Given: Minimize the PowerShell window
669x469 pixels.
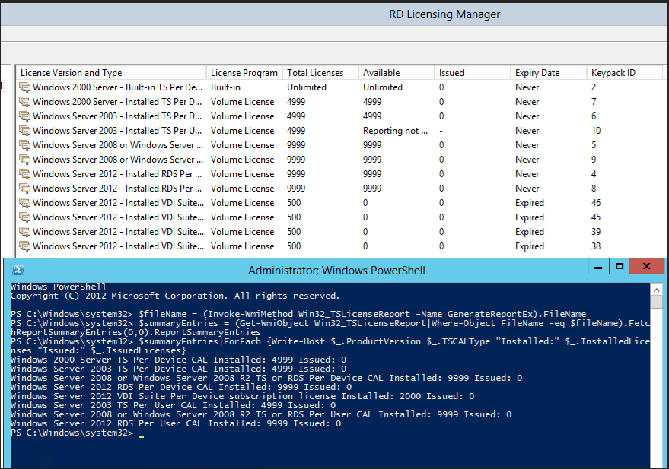Looking at the screenshot, I should 598,267.
